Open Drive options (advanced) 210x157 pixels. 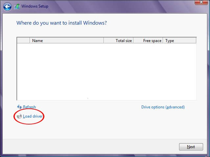tap(163, 107)
